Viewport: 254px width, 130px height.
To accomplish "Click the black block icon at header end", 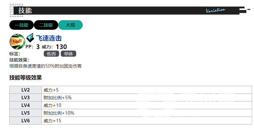I will click(243, 11).
